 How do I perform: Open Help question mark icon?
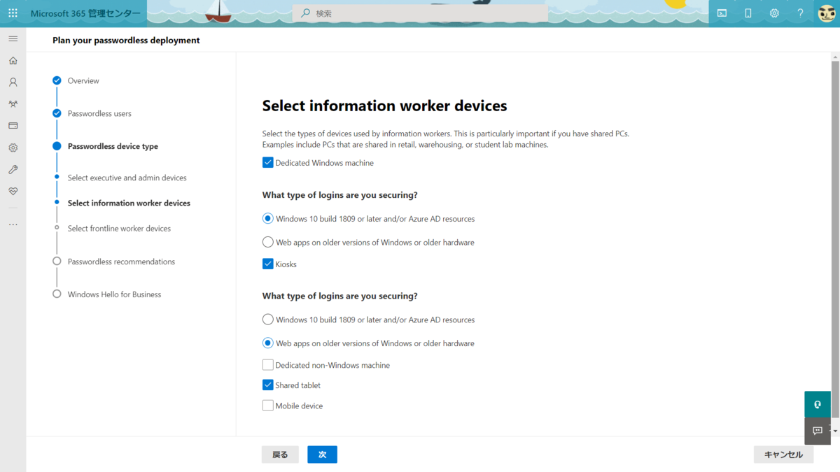(x=800, y=13)
